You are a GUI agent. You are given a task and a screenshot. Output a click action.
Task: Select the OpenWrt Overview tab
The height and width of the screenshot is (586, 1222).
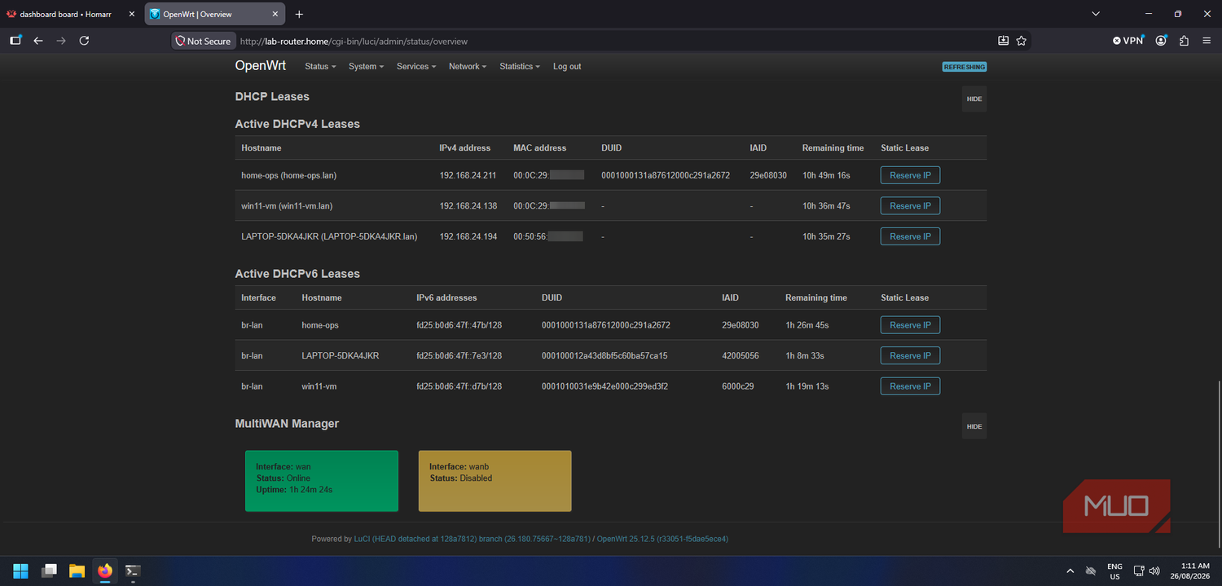click(215, 14)
